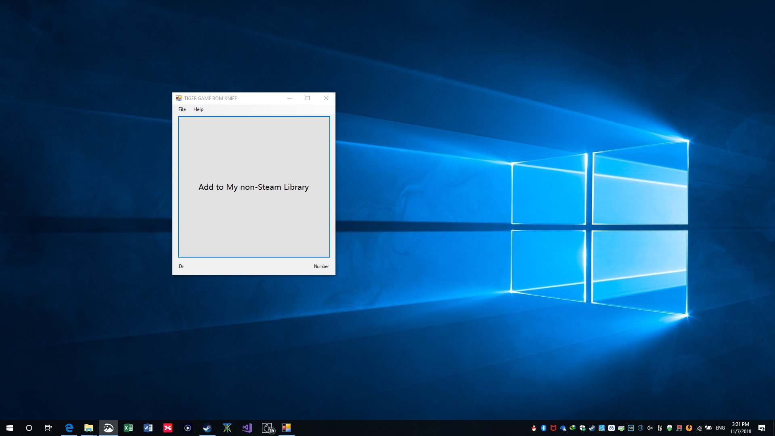Click the Dir label in the status bar

[x=182, y=266]
